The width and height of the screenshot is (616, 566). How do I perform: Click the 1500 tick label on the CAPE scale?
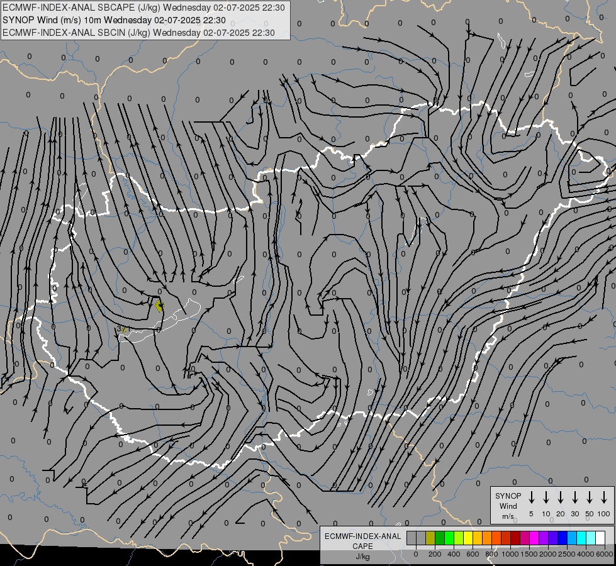tap(529, 554)
